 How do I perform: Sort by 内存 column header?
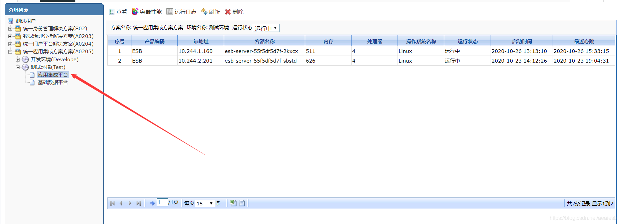tap(328, 41)
